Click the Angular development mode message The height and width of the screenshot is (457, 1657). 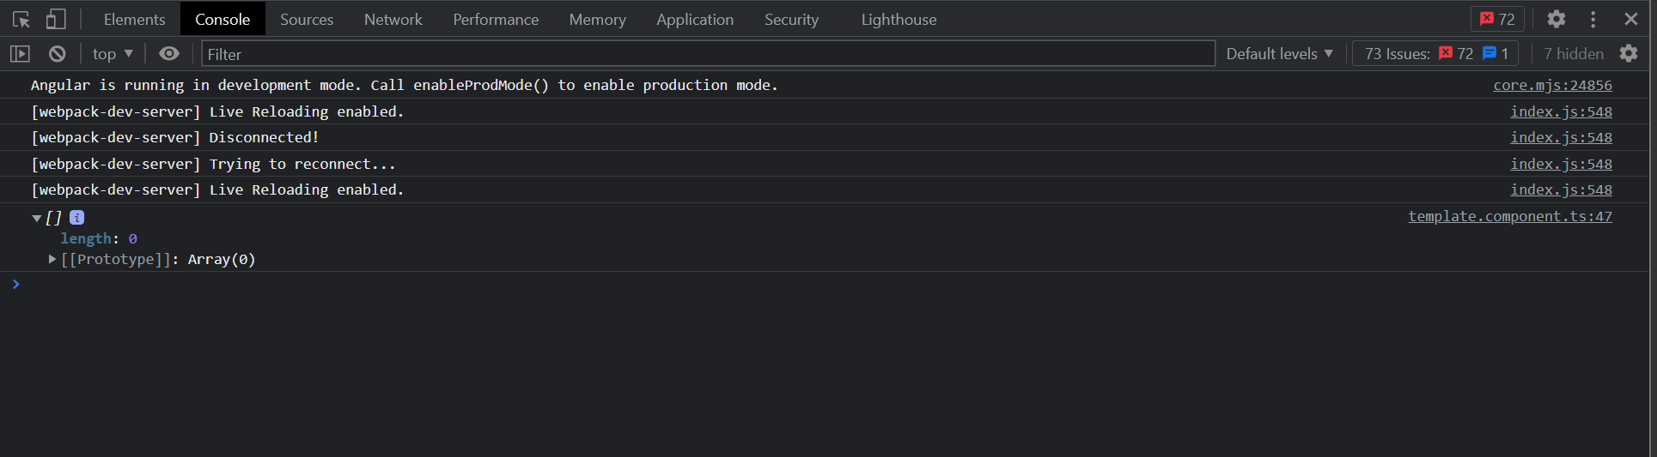tap(405, 85)
